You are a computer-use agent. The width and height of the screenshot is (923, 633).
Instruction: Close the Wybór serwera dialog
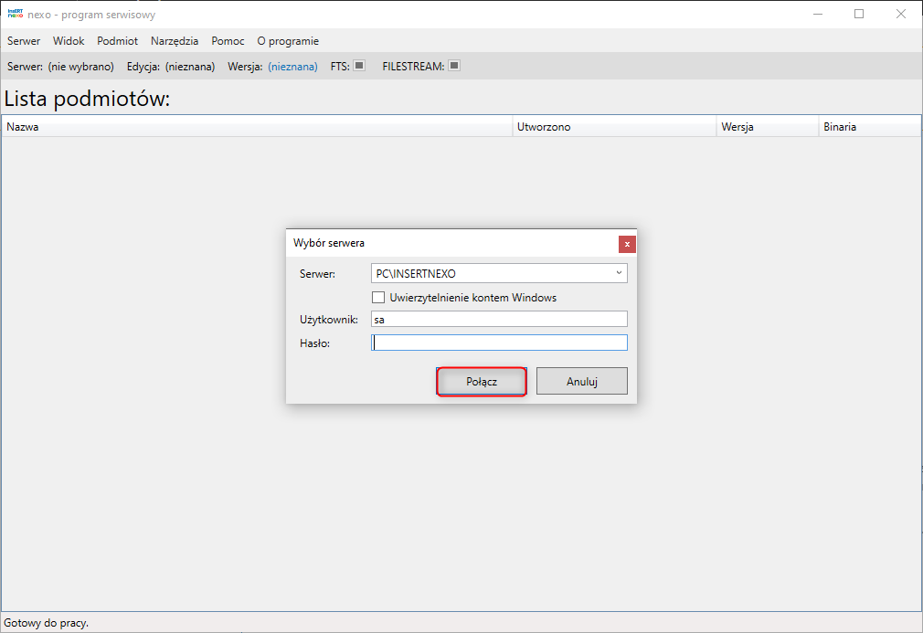click(627, 244)
